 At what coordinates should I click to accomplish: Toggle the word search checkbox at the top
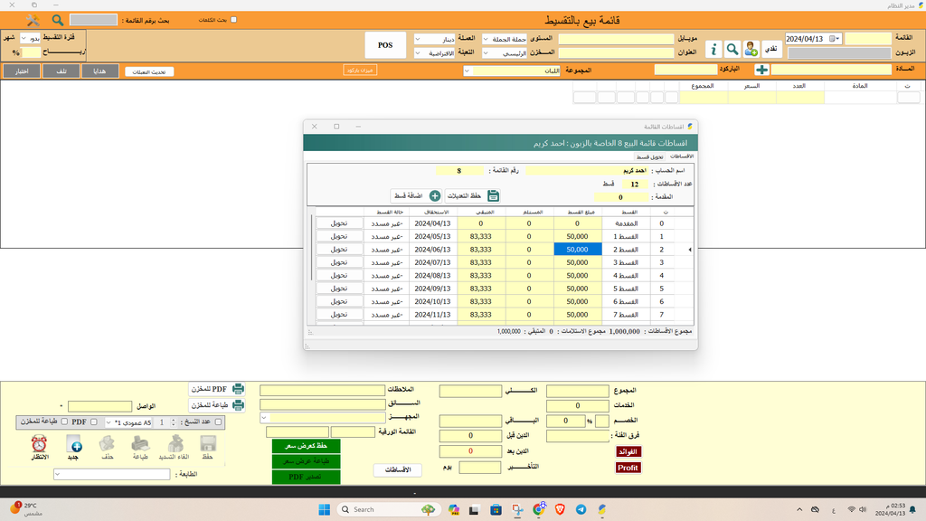coord(234,19)
